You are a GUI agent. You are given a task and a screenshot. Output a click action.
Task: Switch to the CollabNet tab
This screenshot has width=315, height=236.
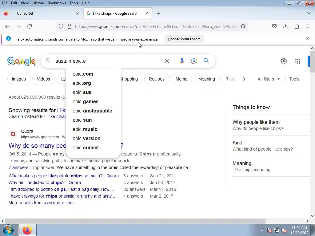(x=47, y=13)
